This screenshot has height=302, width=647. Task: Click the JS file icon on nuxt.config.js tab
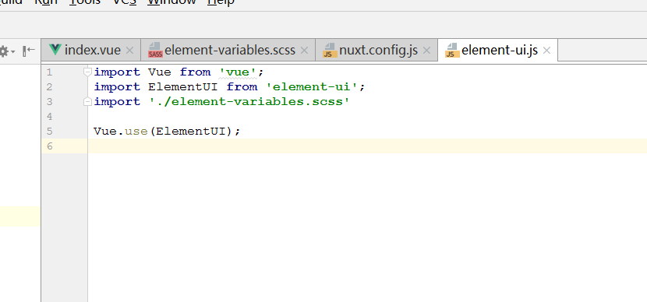coord(330,50)
